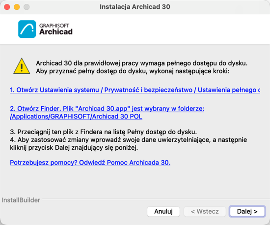The height and width of the screenshot is (225, 270).
Task: Open Ustawienia systemu privacy settings link
Action: click(x=135, y=90)
